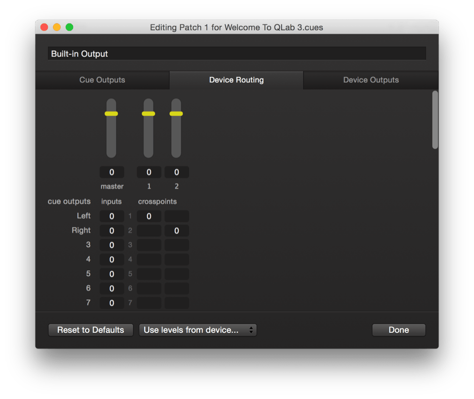
Task: Click empty Left-to-output-2 crosspoint cell
Action: [176, 216]
